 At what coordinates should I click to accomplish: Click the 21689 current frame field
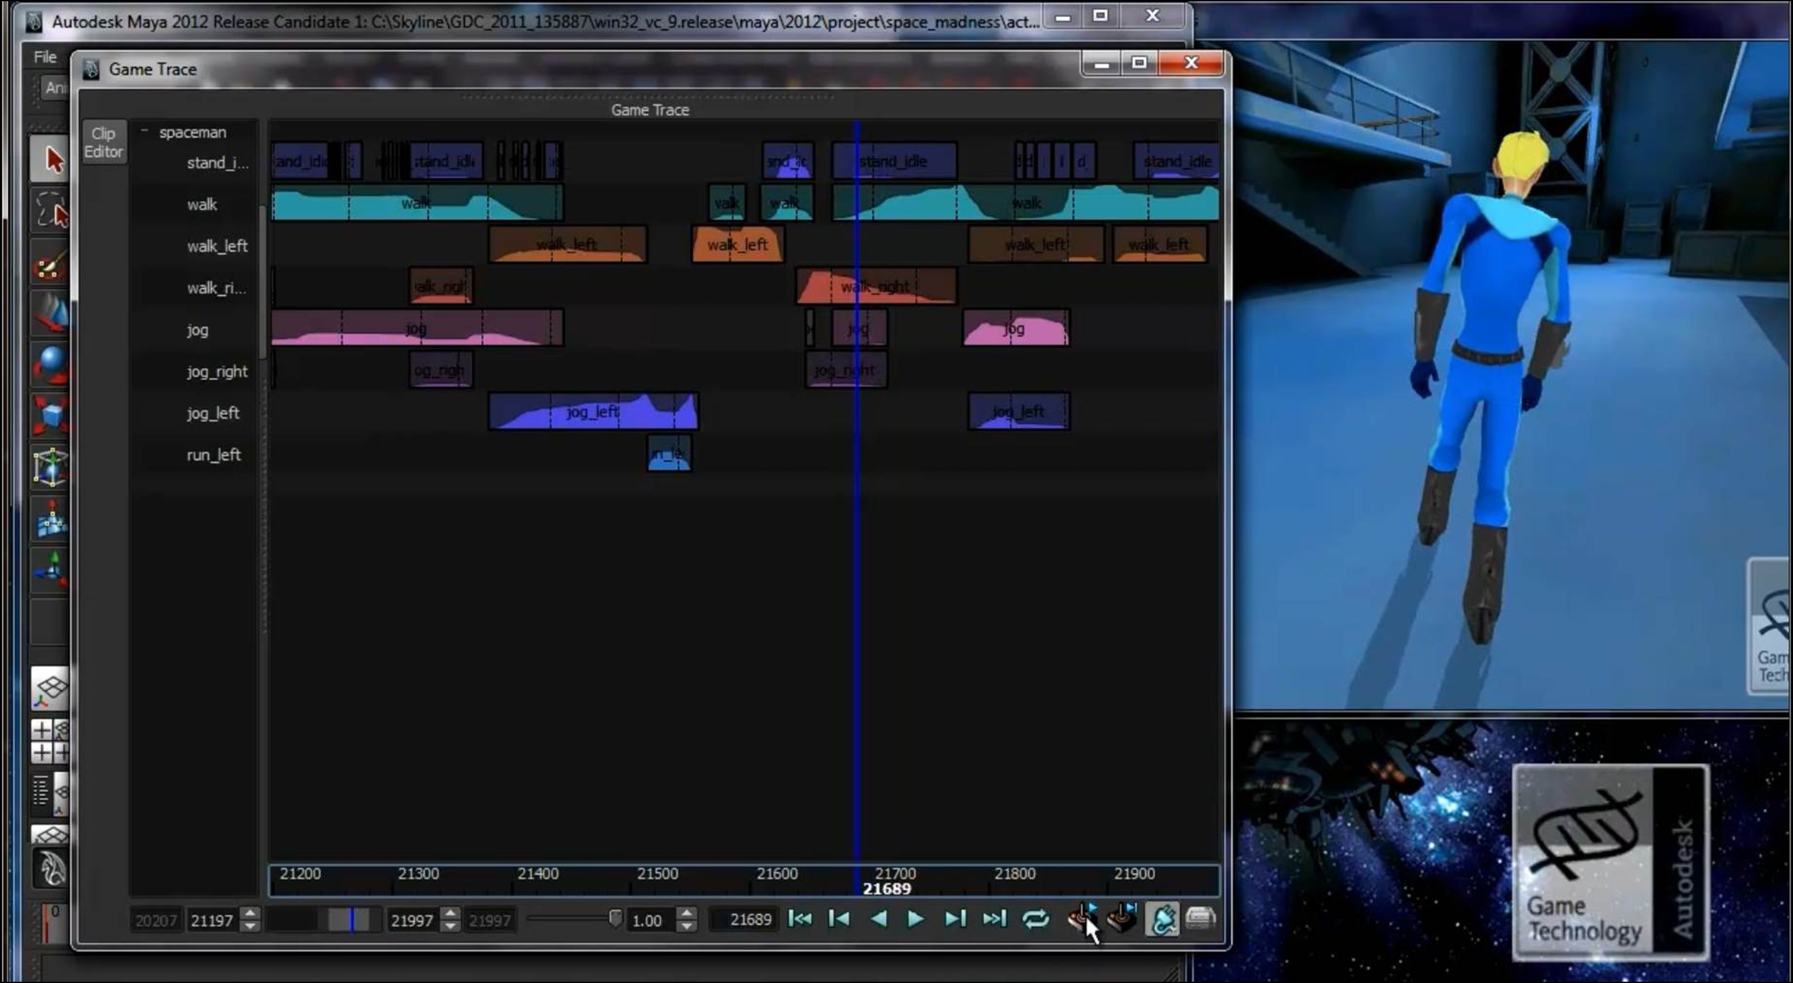point(744,920)
